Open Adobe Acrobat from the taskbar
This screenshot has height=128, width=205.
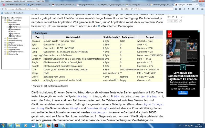pos(56,125)
